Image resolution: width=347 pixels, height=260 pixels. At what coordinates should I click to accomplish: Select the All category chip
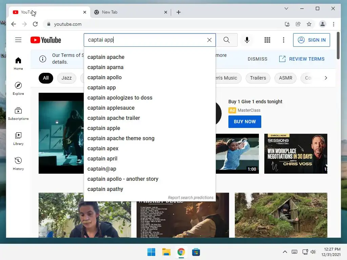(46, 78)
